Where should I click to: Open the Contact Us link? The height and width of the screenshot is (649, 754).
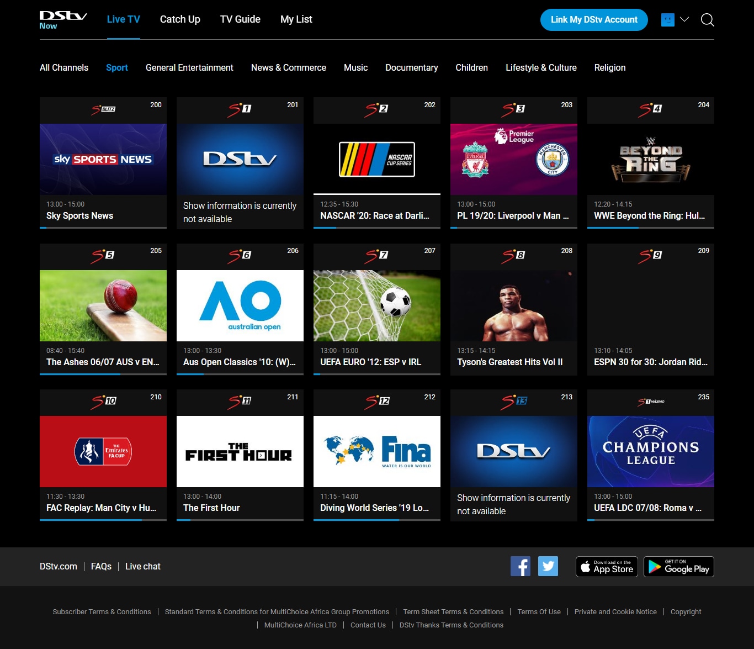(x=368, y=625)
